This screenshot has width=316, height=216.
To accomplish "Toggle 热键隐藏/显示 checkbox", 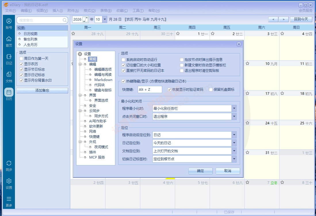I will click(x=123, y=81).
